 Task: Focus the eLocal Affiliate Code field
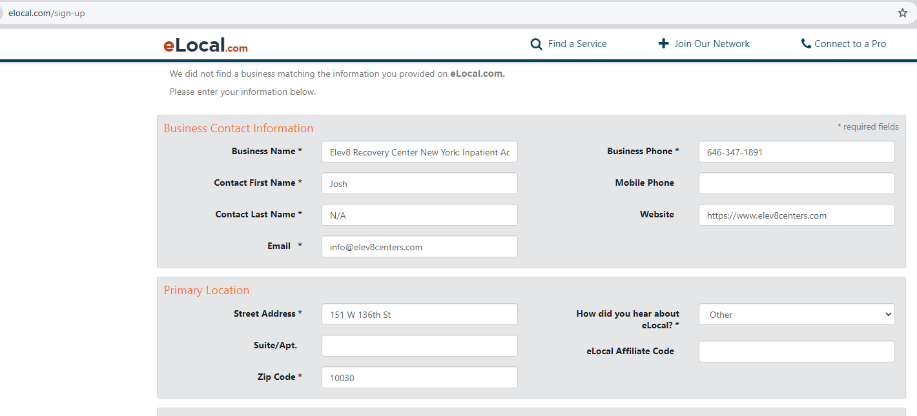pos(797,352)
